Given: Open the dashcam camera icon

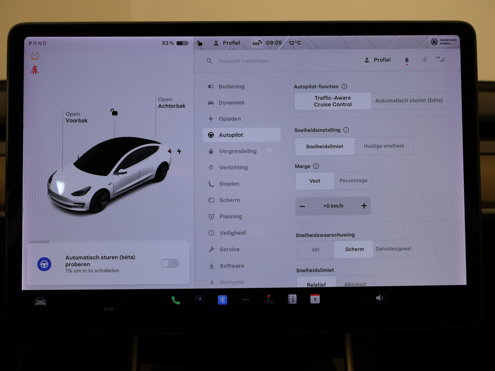Looking at the screenshot, I should (199, 300).
